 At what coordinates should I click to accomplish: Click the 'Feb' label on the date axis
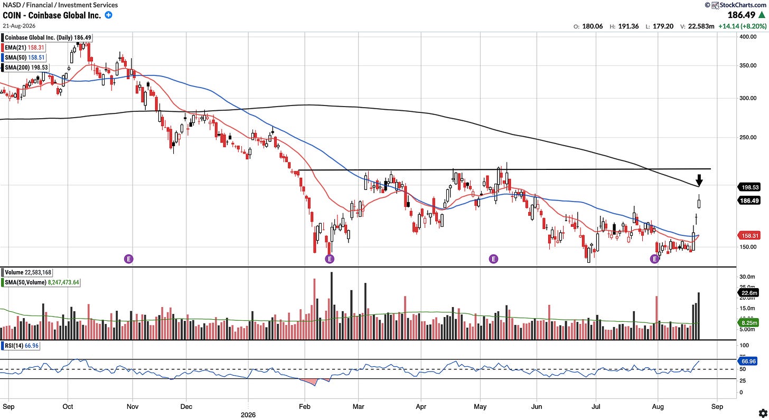tap(305, 407)
